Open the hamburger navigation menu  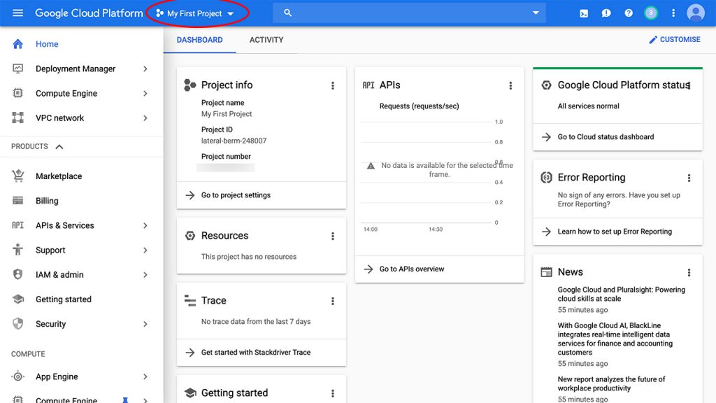(x=17, y=13)
